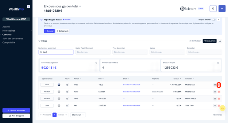Toggle the Ne plus afficher switch
228x123 pixels.
click(x=214, y=20)
